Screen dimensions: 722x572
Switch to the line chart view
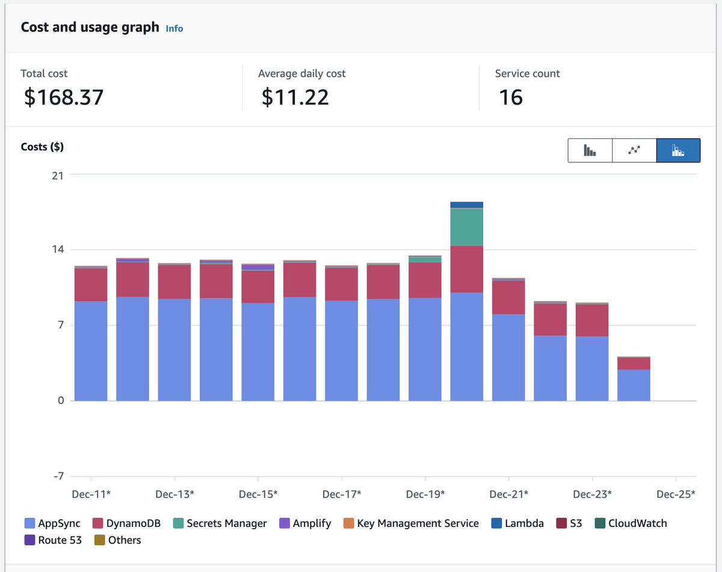634,150
